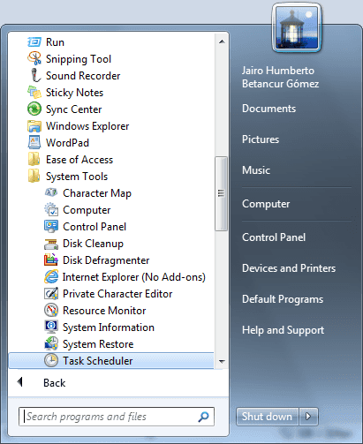363x444 pixels.
Task: Open Help and Support
Action: 283,330
